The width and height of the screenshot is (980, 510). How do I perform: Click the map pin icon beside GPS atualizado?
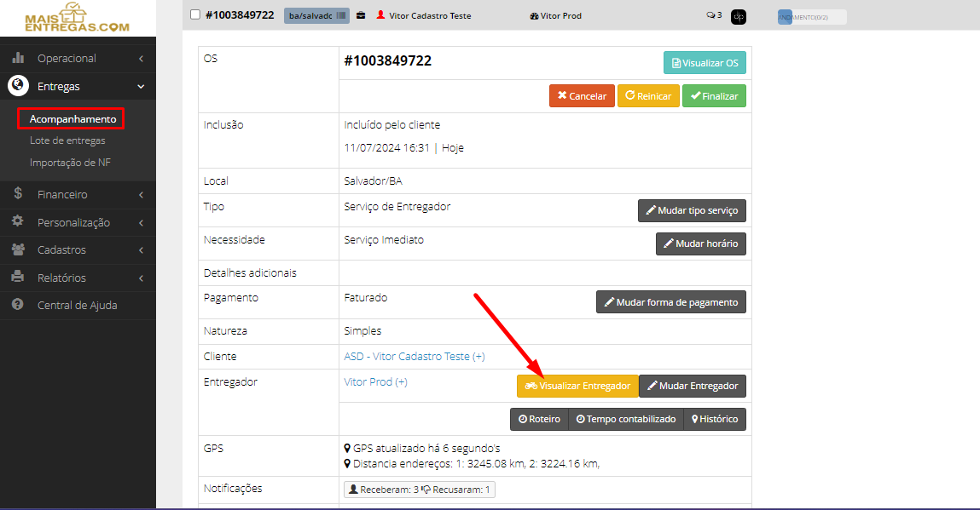347,448
